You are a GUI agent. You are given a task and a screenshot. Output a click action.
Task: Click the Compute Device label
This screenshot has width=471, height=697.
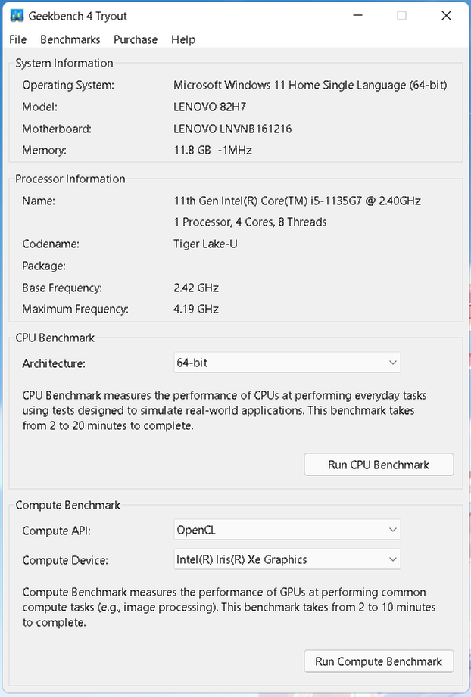pos(65,560)
